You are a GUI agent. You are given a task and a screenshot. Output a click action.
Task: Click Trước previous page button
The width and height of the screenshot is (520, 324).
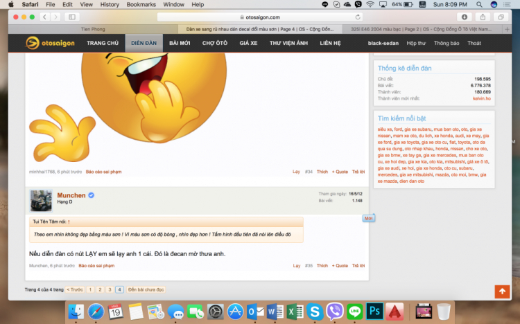pos(75,289)
